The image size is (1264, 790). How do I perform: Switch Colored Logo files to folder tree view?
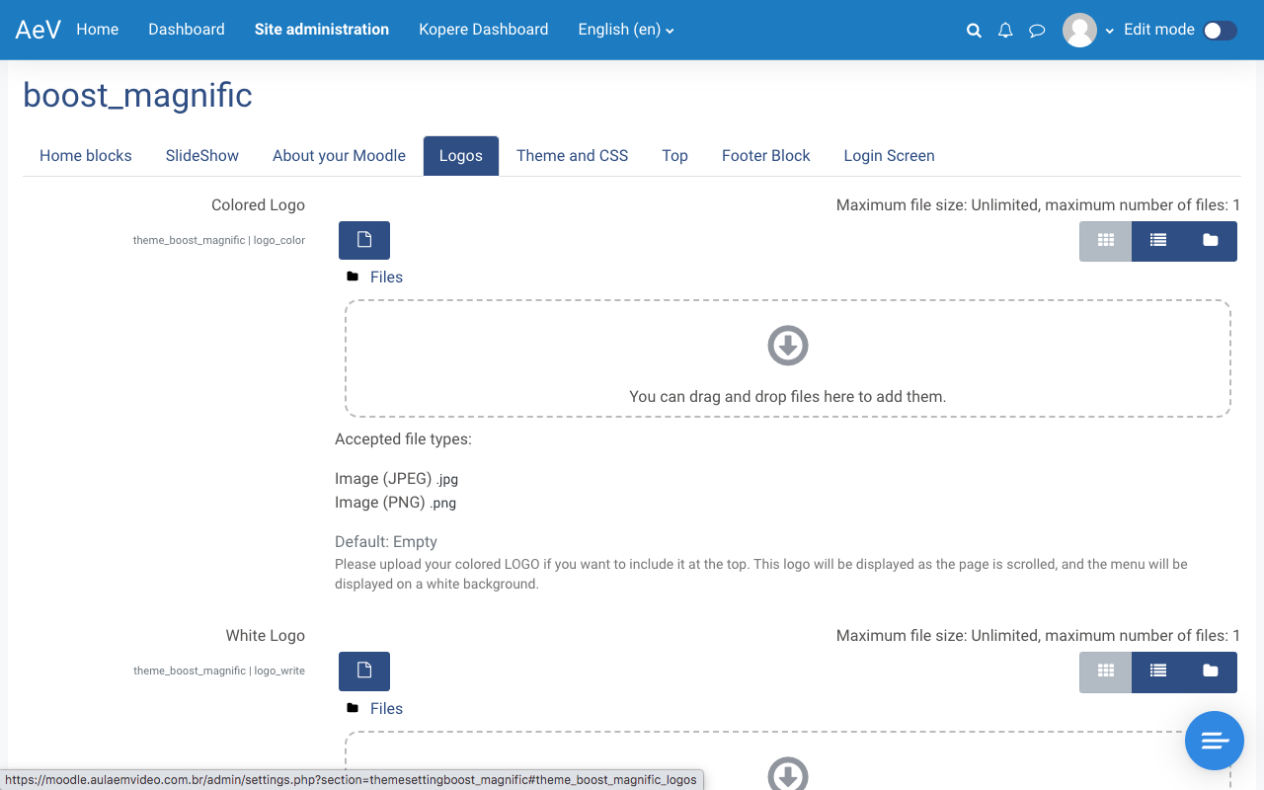click(x=1210, y=241)
